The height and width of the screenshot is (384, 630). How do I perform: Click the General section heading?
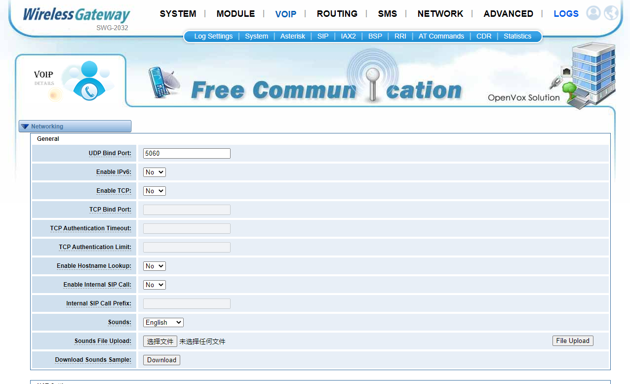(x=48, y=139)
